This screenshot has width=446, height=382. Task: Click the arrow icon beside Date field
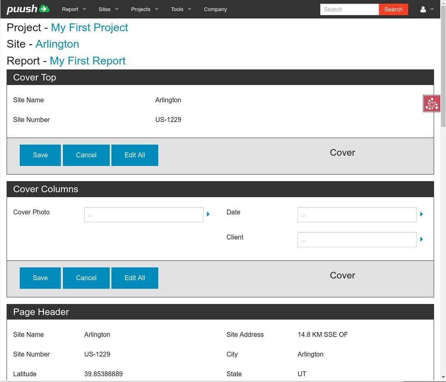pyautogui.click(x=422, y=214)
